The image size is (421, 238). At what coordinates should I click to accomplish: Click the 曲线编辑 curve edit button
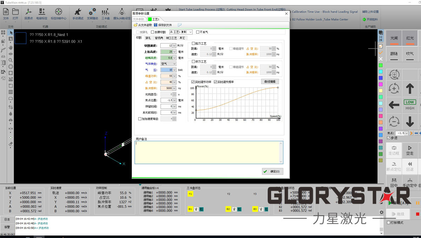tap(270, 81)
